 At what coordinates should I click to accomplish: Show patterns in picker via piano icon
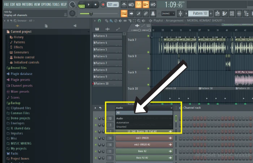point(97,29)
